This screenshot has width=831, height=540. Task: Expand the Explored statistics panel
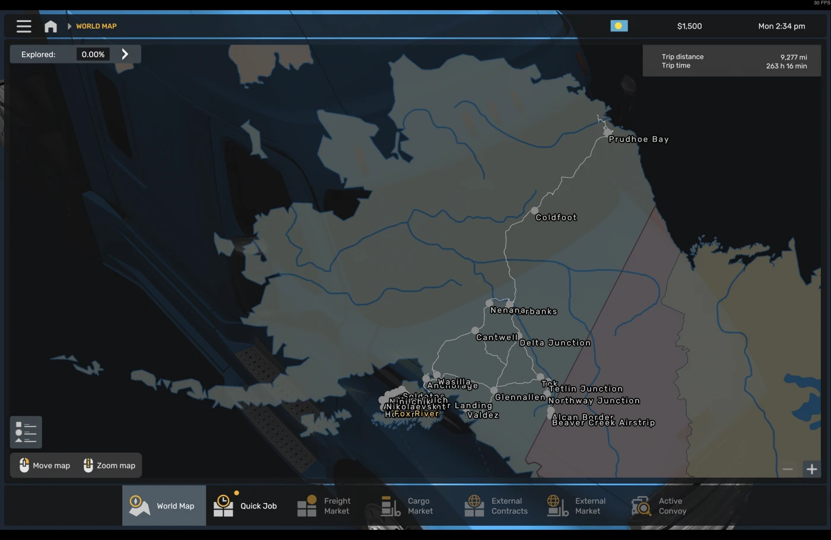tap(125, 53)
